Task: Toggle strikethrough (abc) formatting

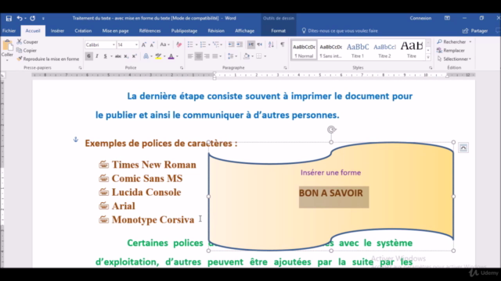Action: click(x=118, y=56)
